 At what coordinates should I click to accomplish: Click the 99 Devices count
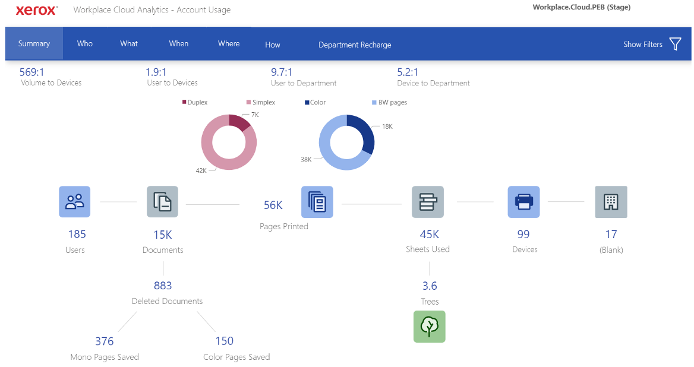tap(523, 235)
